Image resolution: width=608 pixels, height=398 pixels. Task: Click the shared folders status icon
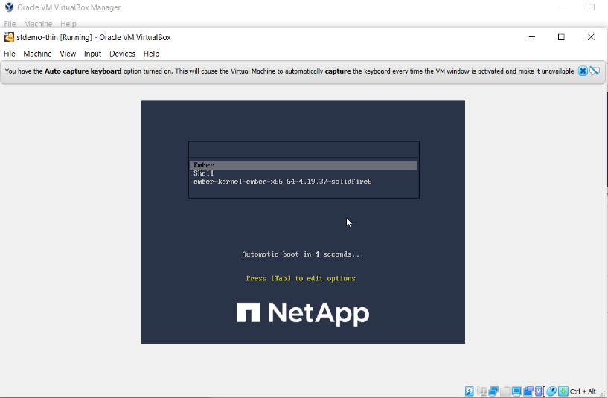tap(505, 391)
